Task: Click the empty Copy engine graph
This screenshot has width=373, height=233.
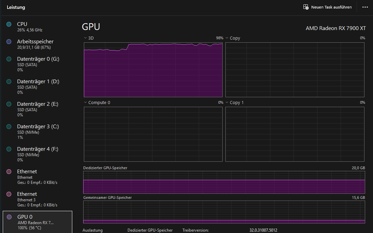Action: point(295,70)
